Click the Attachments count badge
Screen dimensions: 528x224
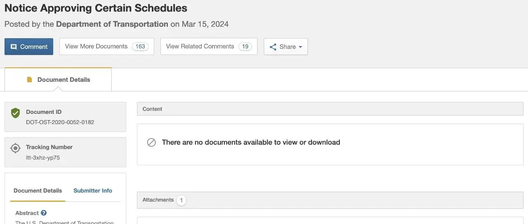[x=181, y=200]
